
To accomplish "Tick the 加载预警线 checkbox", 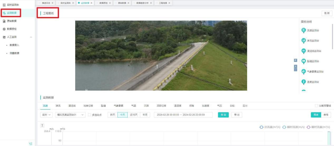I will pos(317,106).
